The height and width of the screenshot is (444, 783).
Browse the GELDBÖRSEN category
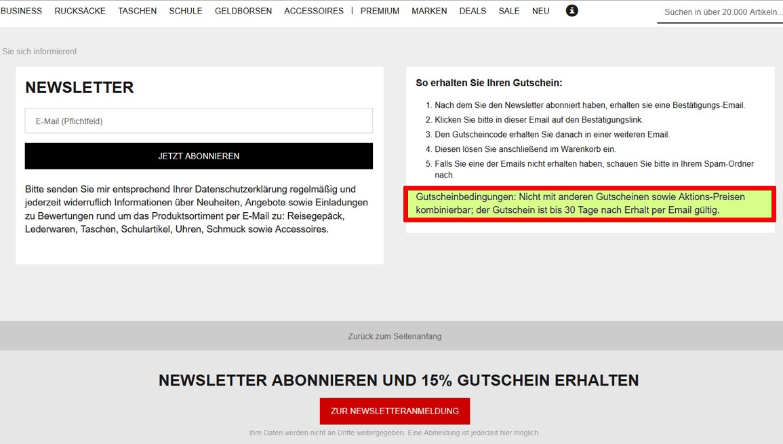pos(243,10)
